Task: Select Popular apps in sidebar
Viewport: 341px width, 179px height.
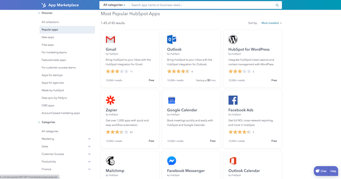Action: (67, 30)
